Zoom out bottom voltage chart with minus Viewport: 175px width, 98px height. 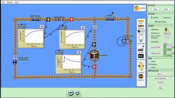[x=57, y=52]
